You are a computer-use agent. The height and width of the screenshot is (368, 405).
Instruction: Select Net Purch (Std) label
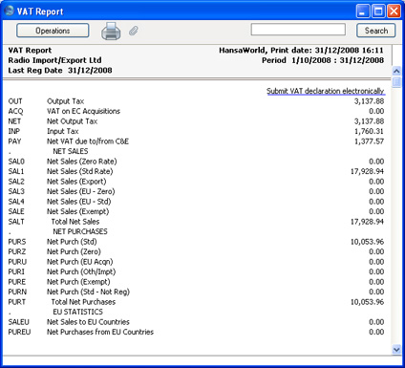[x=72, y=242]
